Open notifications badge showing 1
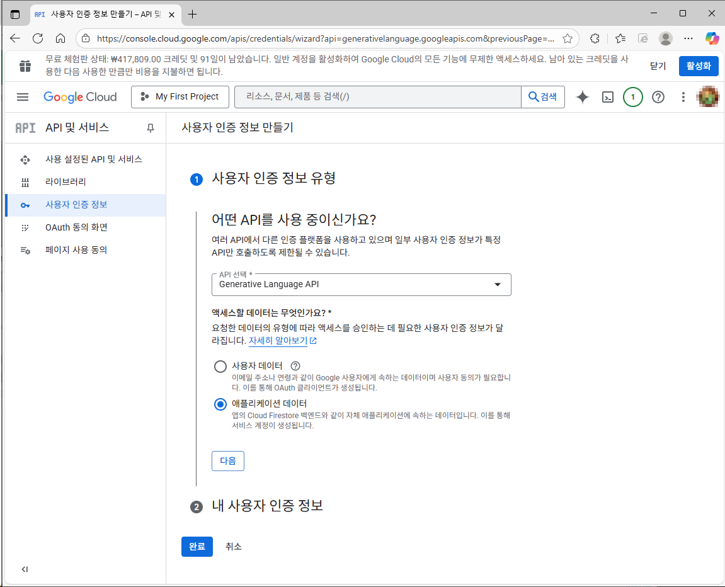The height and width of the screenshot is (587, 725). [632, 97]
